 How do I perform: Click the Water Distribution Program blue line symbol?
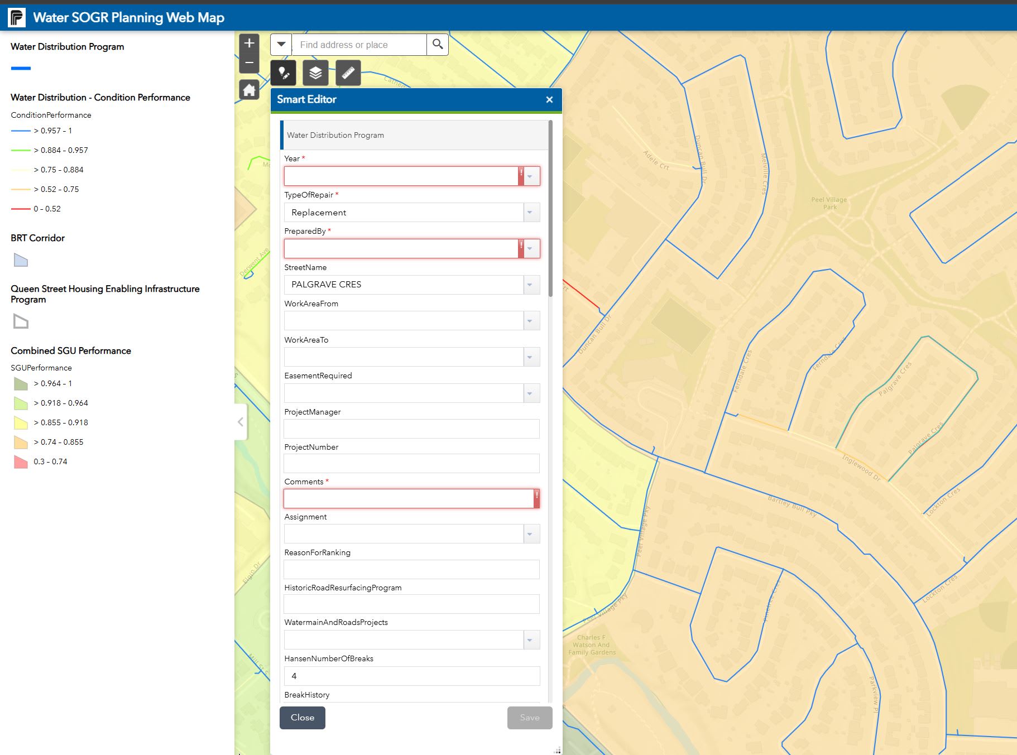click(21, 68)
